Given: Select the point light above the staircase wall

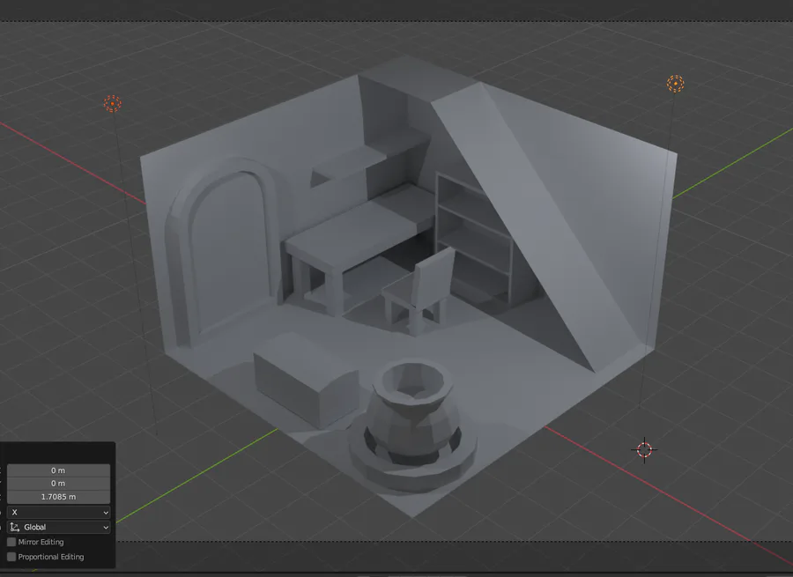Looking at the screenshot, I should 675,84.
